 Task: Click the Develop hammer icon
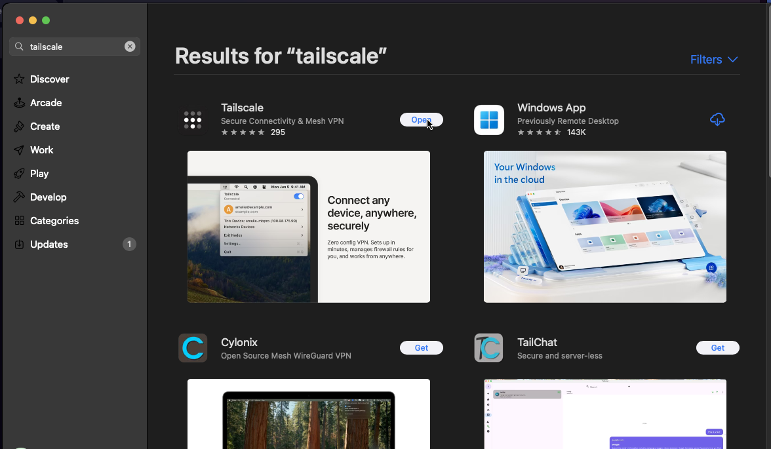(x=19, y=197)
